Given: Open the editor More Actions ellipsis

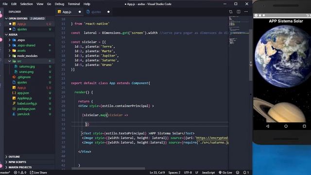Looking at the screenshot, I should point(246,12).
